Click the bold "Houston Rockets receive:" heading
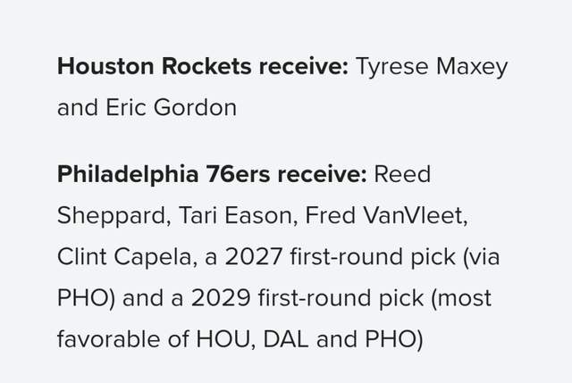The width and height of the screenshot is (572, 383). [203, 67]
